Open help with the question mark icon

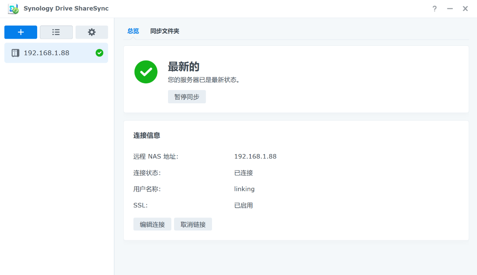click(x=435, y=9)
